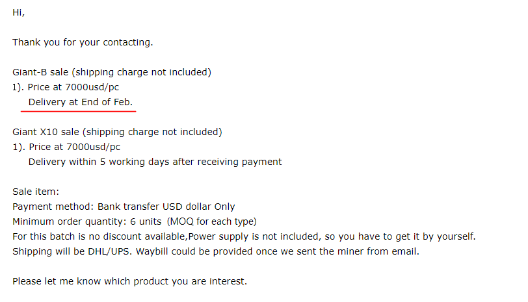528x302 pixels.
Task: Click 'Delivery within 5 working days' line
Action: click(155, 162)
